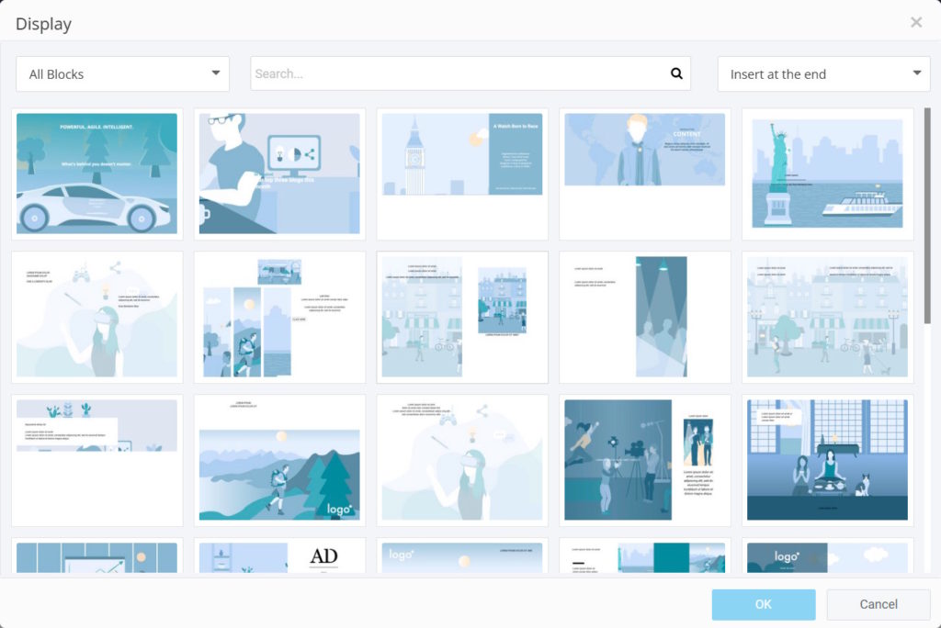Pick the mountain hiker block with logo

[x=279, y=461]
